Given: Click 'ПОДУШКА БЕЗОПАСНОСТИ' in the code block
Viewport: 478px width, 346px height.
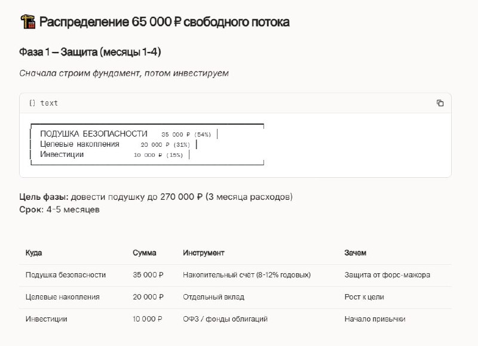Looking at the screenshot, I should (94, 134).
